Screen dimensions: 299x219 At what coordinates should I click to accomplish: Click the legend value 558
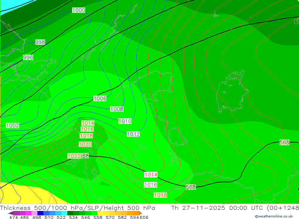tap(98, 217)
